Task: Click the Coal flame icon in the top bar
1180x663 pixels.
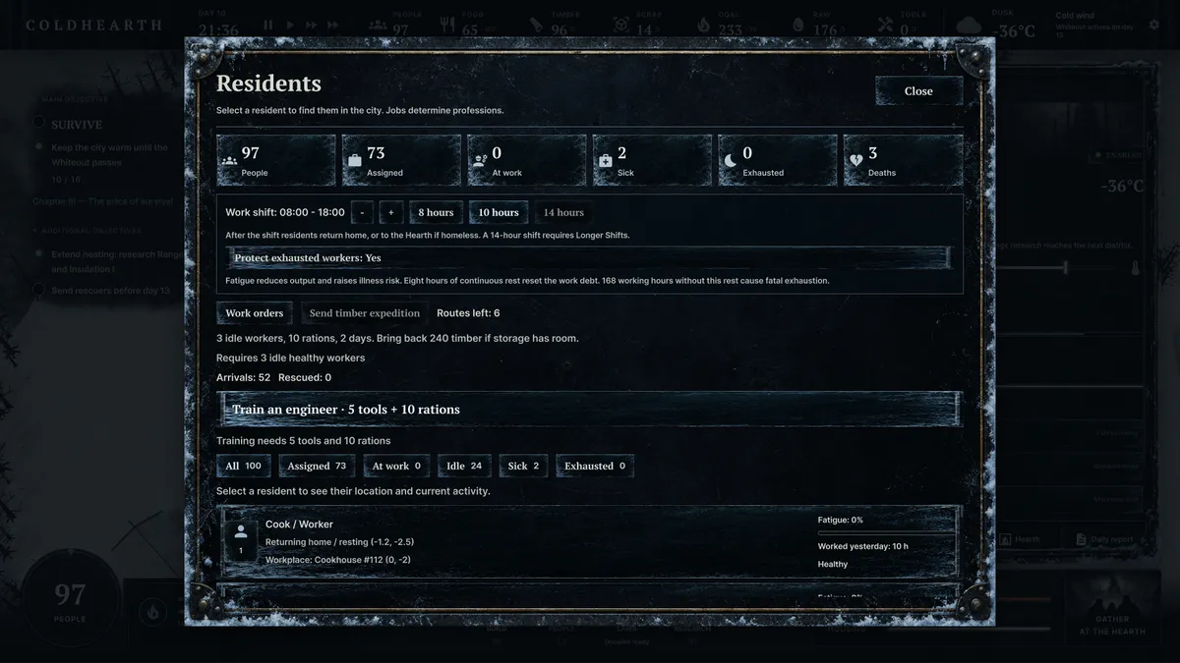Action: click(703, 26)
